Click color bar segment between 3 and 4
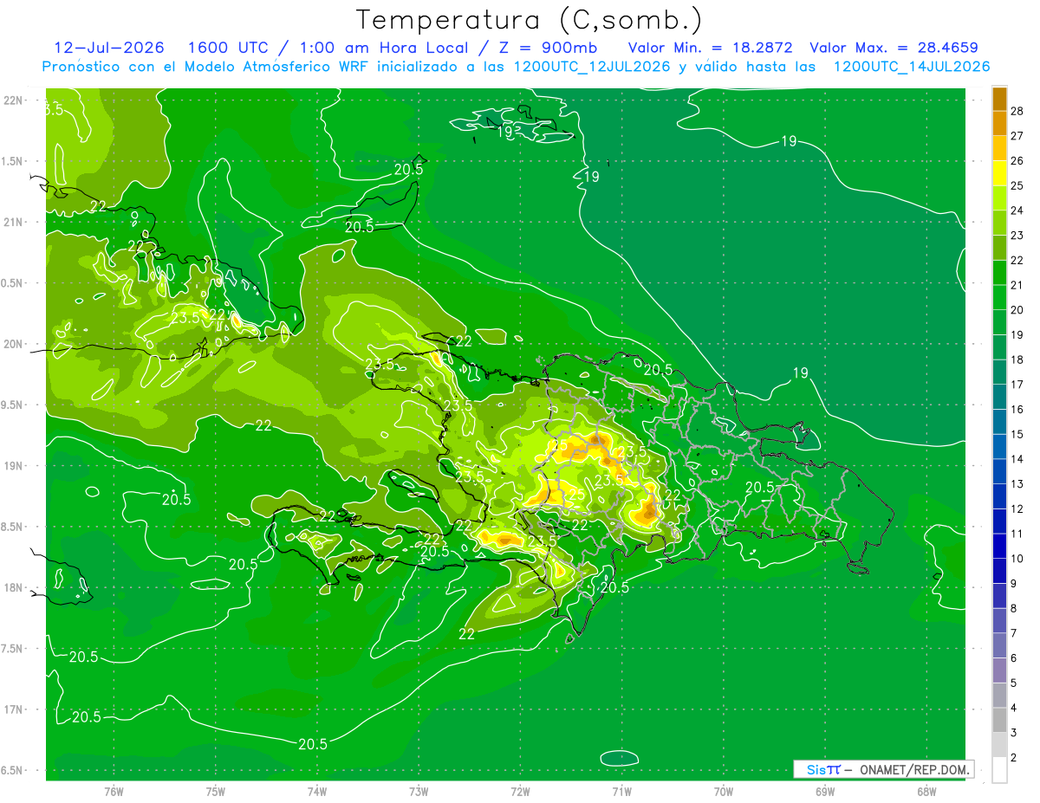 pos(999,721)
